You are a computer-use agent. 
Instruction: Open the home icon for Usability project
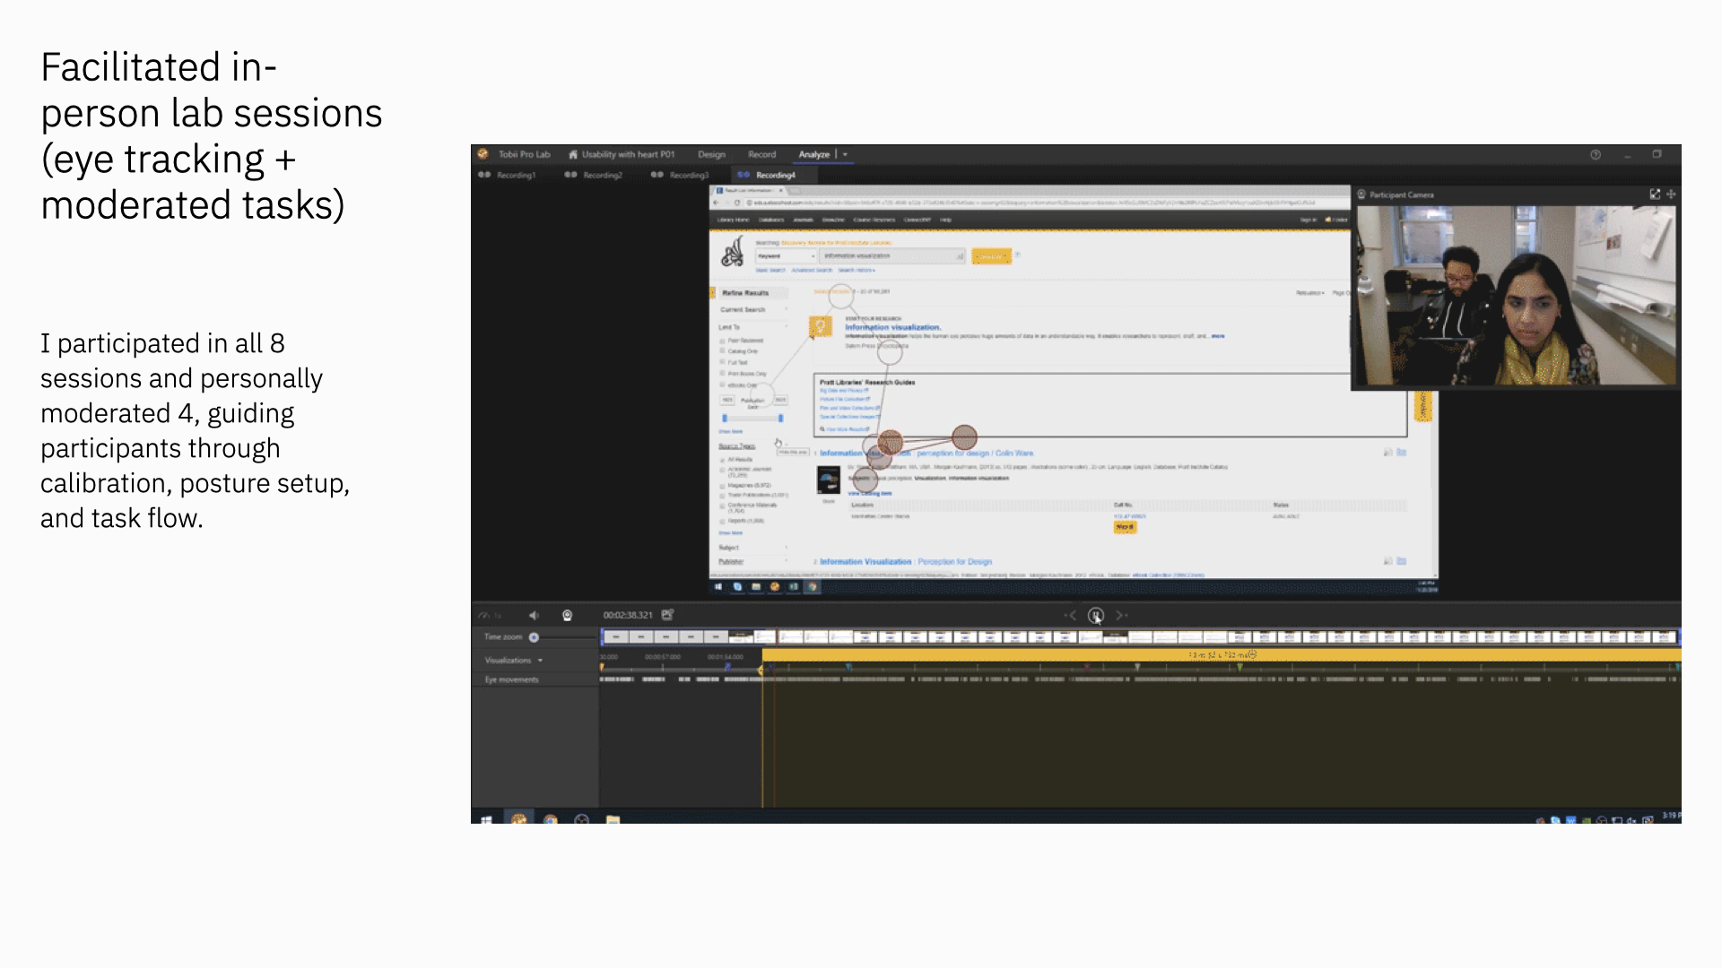click(573, 154)
